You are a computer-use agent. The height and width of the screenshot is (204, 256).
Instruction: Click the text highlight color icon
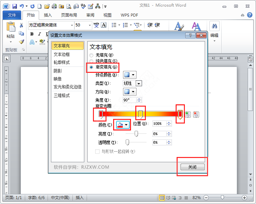tap(42, 42)
